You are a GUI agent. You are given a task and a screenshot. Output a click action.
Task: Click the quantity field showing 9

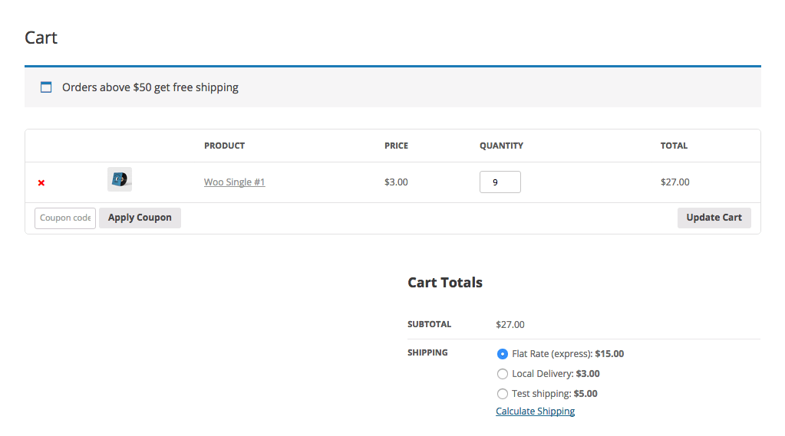click(500, 182)
